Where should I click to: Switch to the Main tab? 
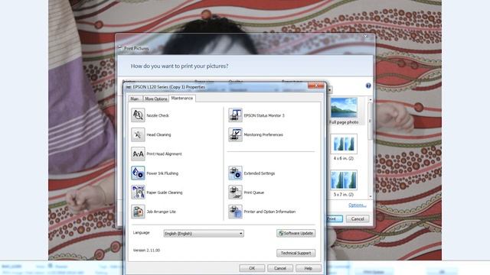coord(135,99)
